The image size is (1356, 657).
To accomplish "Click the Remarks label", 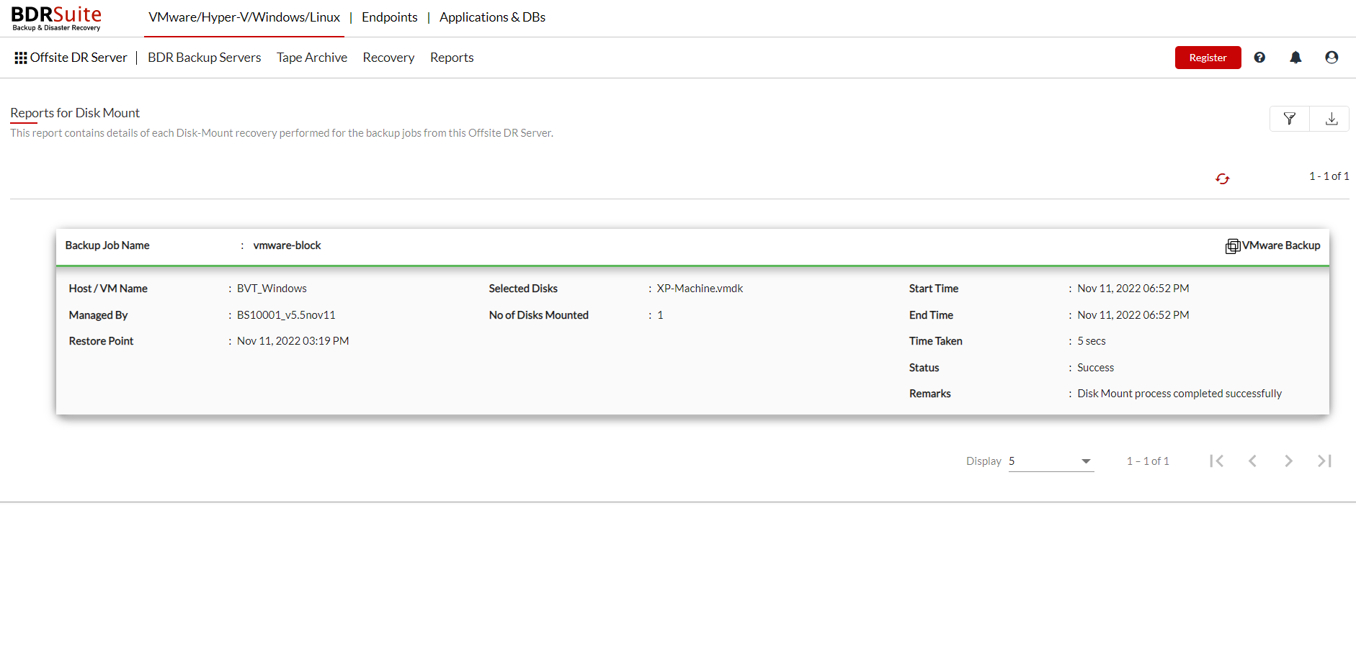I will pos(929,394).
